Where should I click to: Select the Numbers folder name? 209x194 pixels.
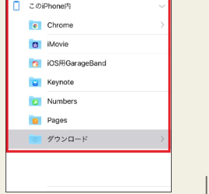[62, 101]
